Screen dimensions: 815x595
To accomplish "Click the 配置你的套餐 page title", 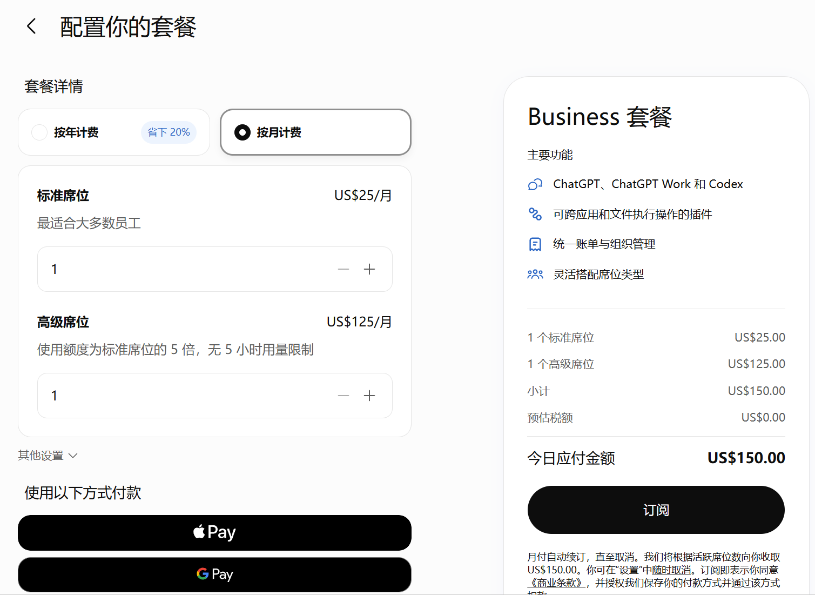I will tap(128, 27).
